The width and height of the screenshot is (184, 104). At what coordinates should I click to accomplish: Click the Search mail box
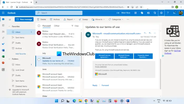(x=59, y=13)
